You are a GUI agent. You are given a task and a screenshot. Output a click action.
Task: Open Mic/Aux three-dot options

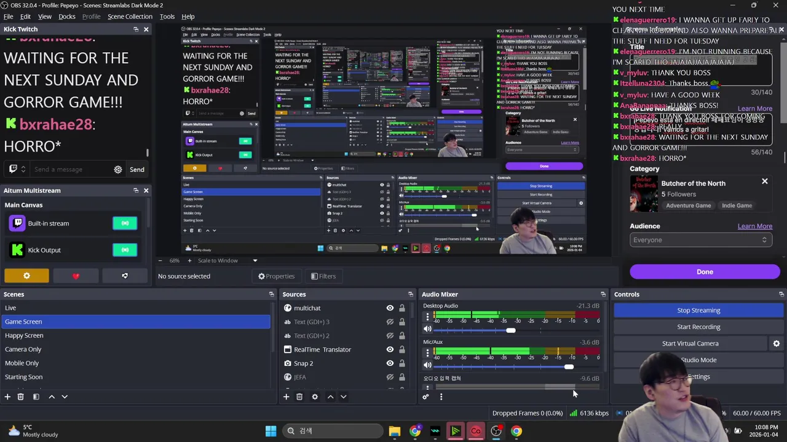click(x=427, y=353)
